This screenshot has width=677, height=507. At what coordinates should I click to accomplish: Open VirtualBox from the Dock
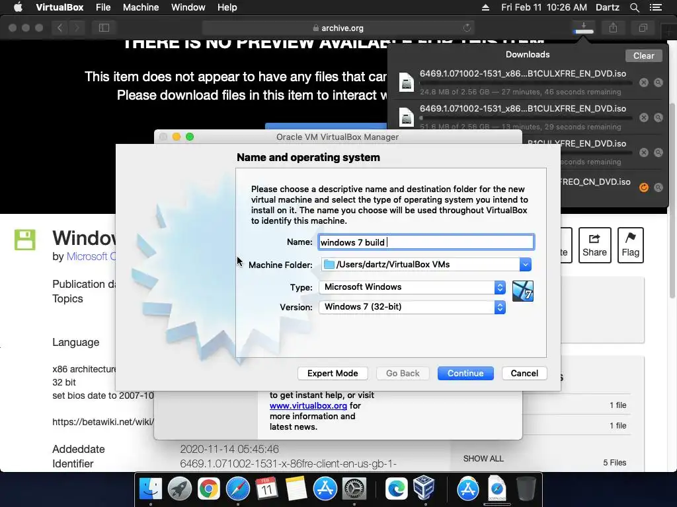424,488
